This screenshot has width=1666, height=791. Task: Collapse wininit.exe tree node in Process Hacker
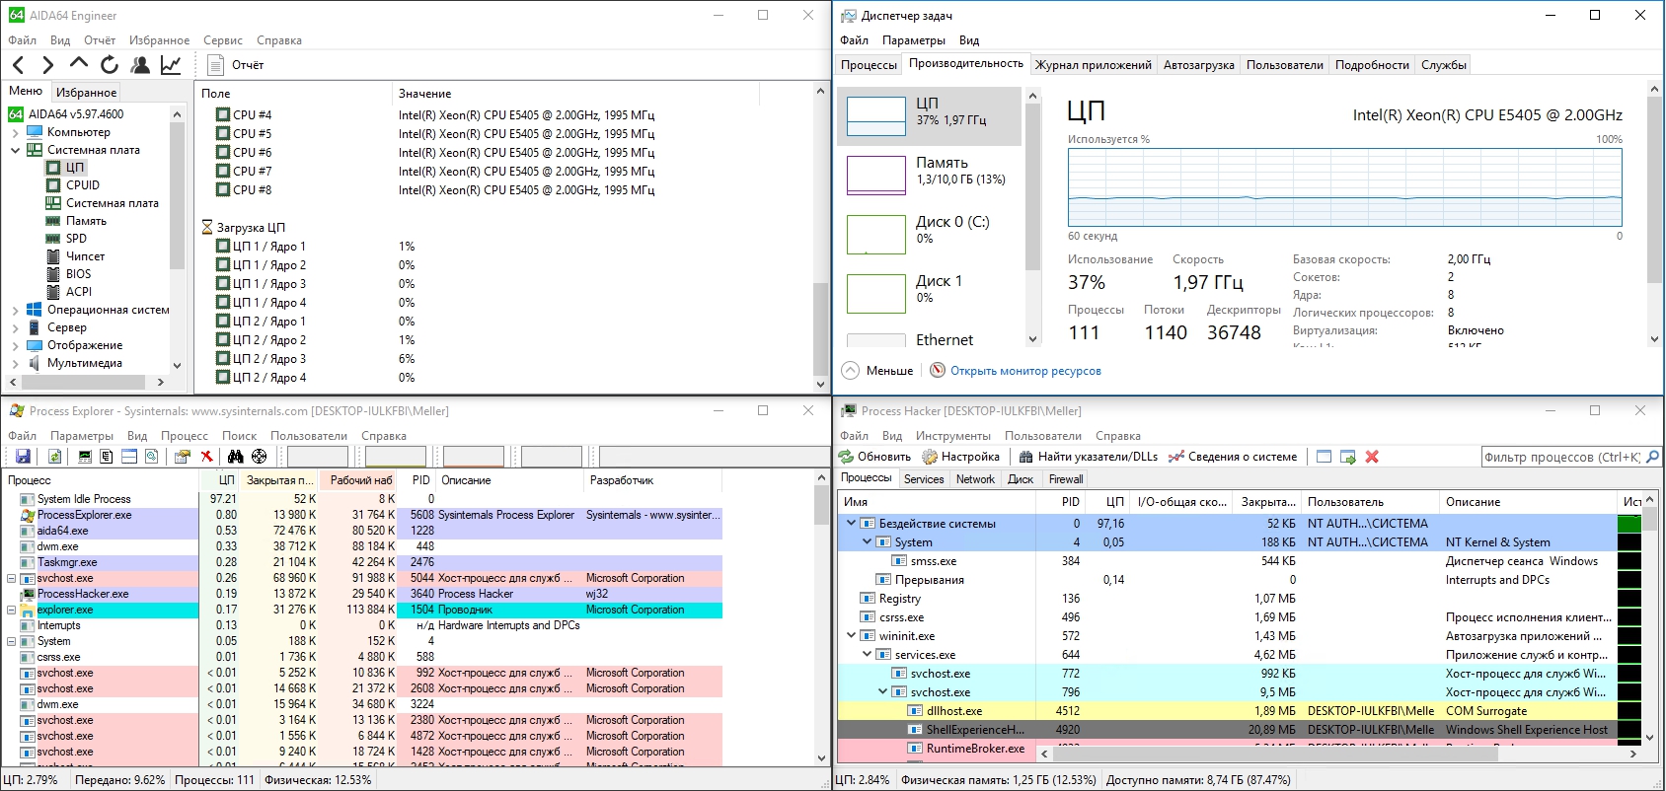click(851, 636)
